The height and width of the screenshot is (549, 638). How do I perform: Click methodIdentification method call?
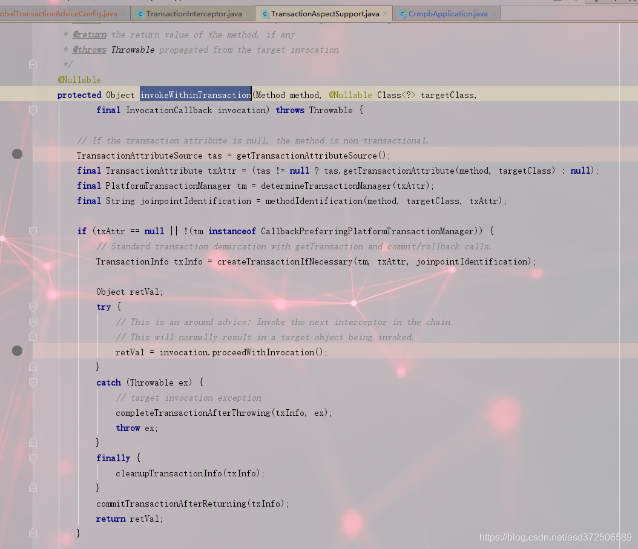[x=314, y=201]
